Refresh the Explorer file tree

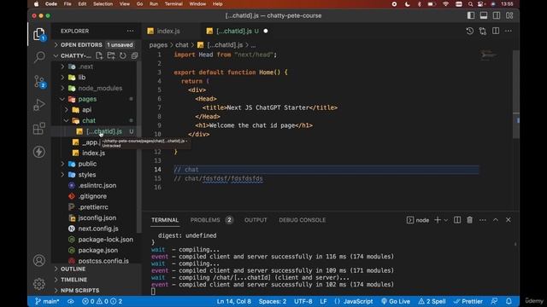tap(123, 55)
